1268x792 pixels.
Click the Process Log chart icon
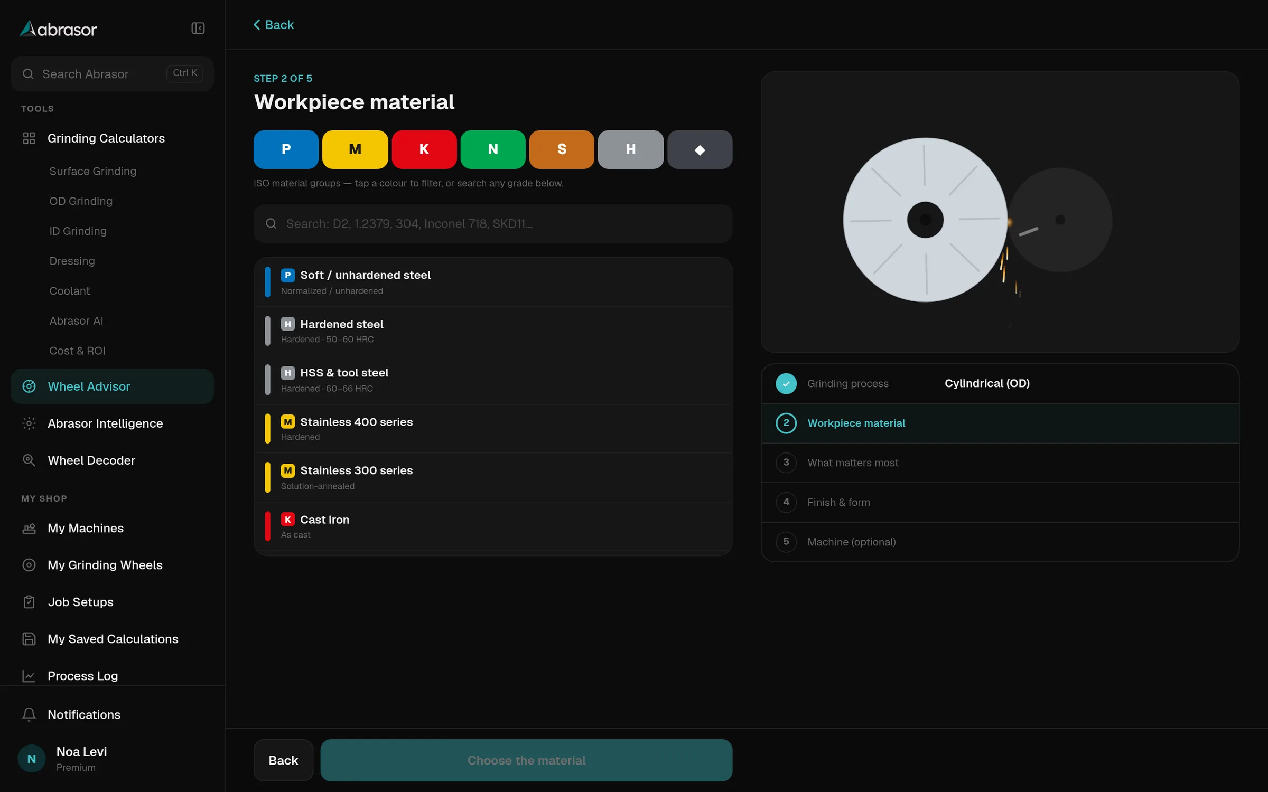pos(29,676)
